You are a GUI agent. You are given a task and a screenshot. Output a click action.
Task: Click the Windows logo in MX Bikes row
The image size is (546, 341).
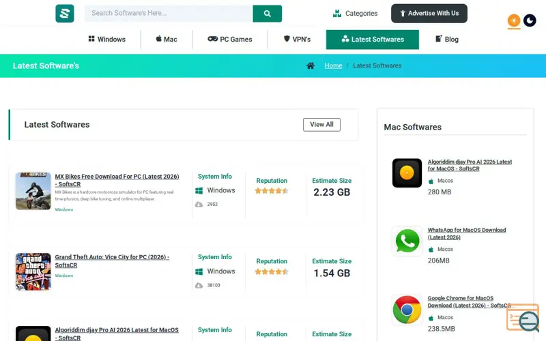coord(199,191)
